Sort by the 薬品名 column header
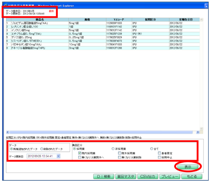The height and width of the screenshot is (182, 210). 37,19
